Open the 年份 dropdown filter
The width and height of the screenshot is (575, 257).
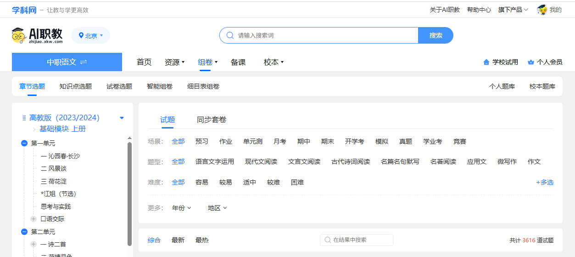[x=181, y=208]
